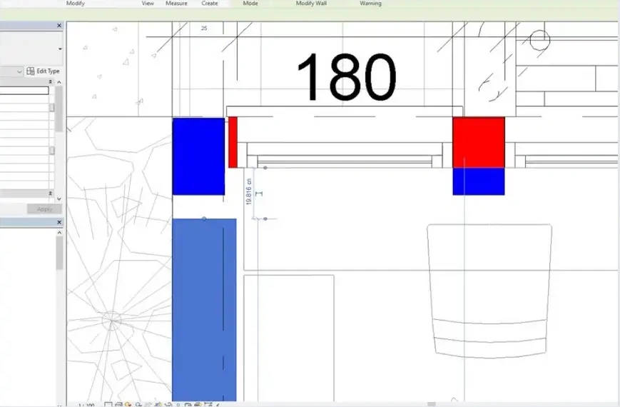Click the Properties palette vertical scrollbar thumb
This screenshot has width=620, height=407.
coord(59,109)
